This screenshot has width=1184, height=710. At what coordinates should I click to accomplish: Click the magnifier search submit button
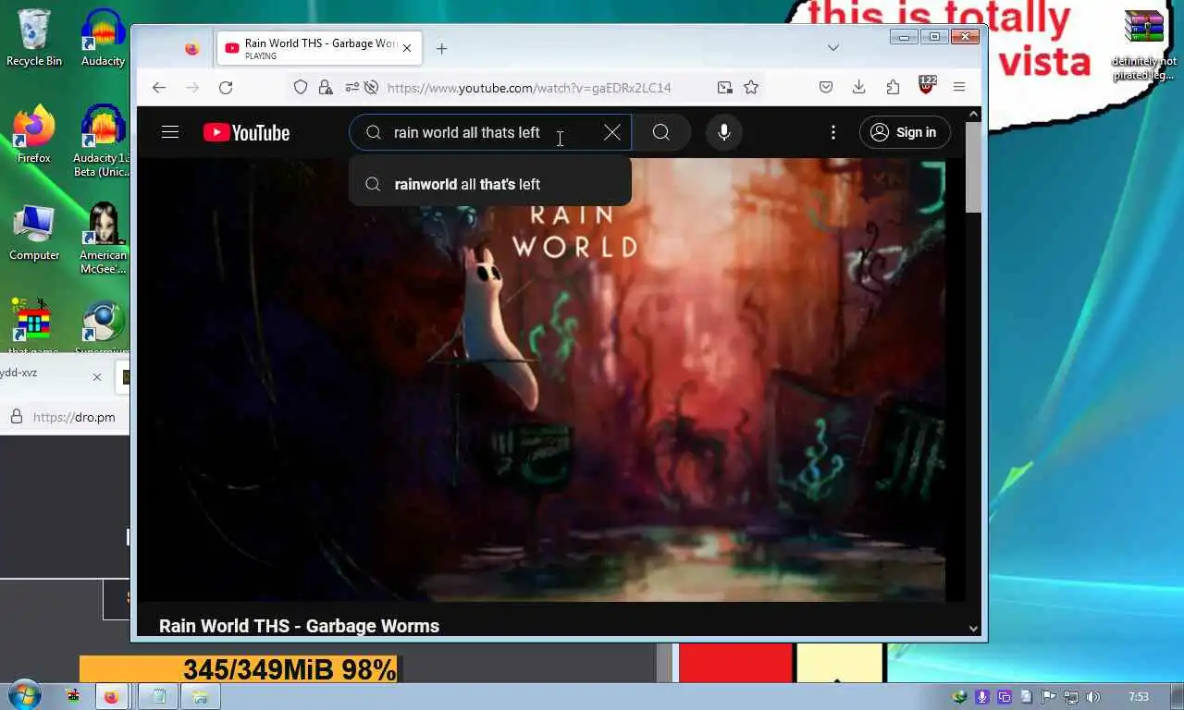(x=661, y=132)
